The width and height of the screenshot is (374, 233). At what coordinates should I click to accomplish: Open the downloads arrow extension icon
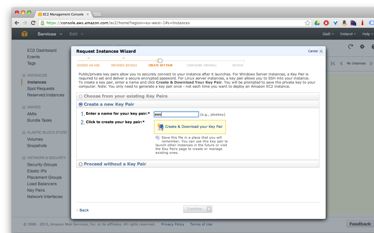[362, 22]
